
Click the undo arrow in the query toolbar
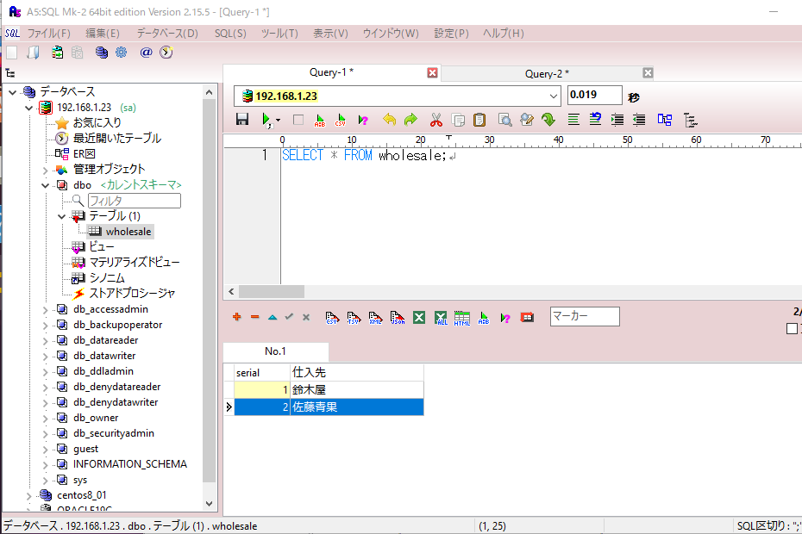389,120
